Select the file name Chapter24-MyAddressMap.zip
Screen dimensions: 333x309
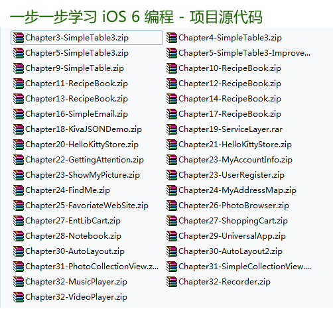pyautogui.click(x=237, y=190)
